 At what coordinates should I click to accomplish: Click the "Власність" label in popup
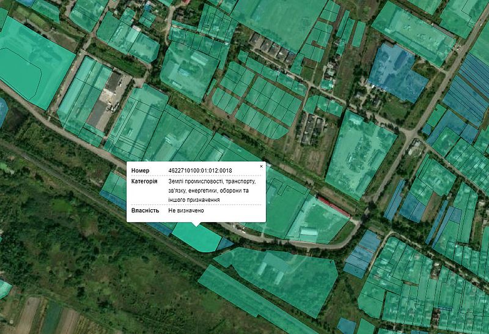point(145,210)
